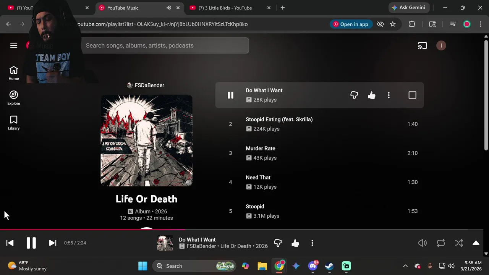Open the Windows Start menu

[x=143, y=266]
